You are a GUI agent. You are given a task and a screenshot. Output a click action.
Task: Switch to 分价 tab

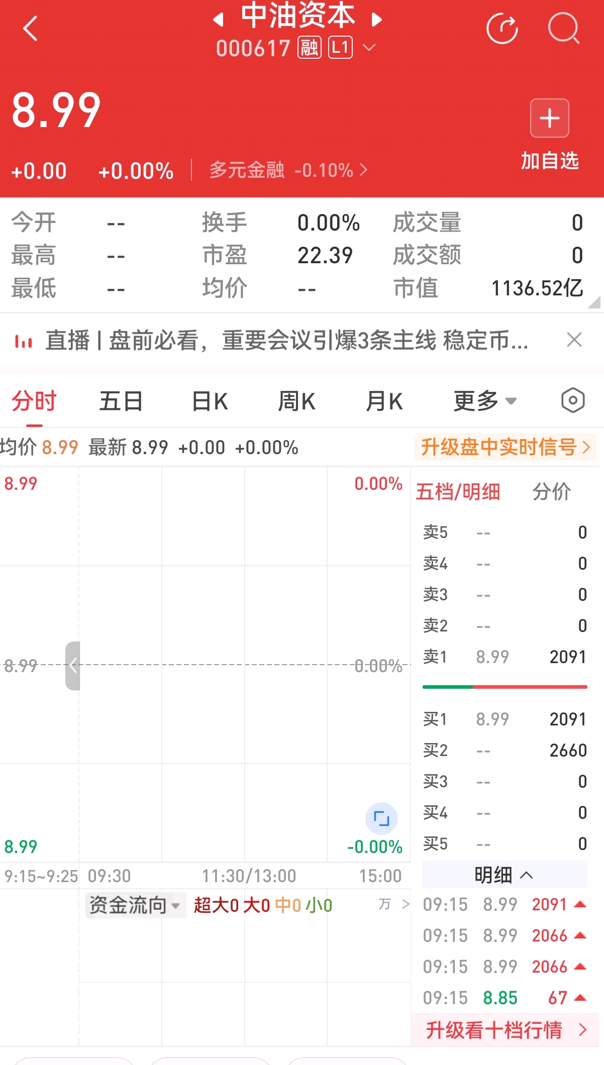tap(552, 492)
